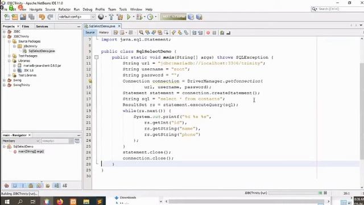Select SqlSelectDemo.java in Projects tree
Screen dimensions: 364x205
[42, 51]
